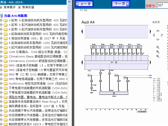This screenshot has width=168, height=126.
Task: Pan diagram right with the chevron arrow
Action: pyautogui.click(x=162, y=35)
